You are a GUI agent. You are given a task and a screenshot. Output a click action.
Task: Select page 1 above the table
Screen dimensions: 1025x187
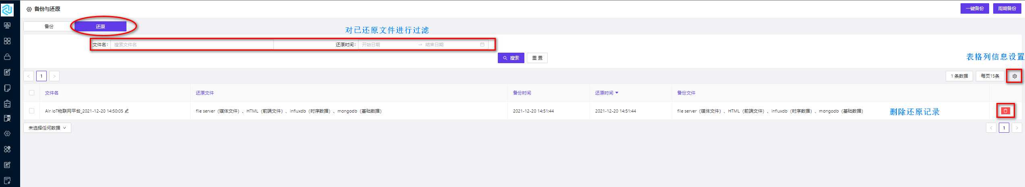click(x=41, y=76)
